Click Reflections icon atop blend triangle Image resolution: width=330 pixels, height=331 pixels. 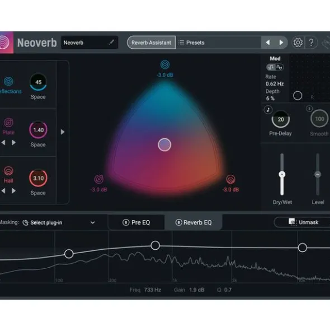tap(165, 64)
